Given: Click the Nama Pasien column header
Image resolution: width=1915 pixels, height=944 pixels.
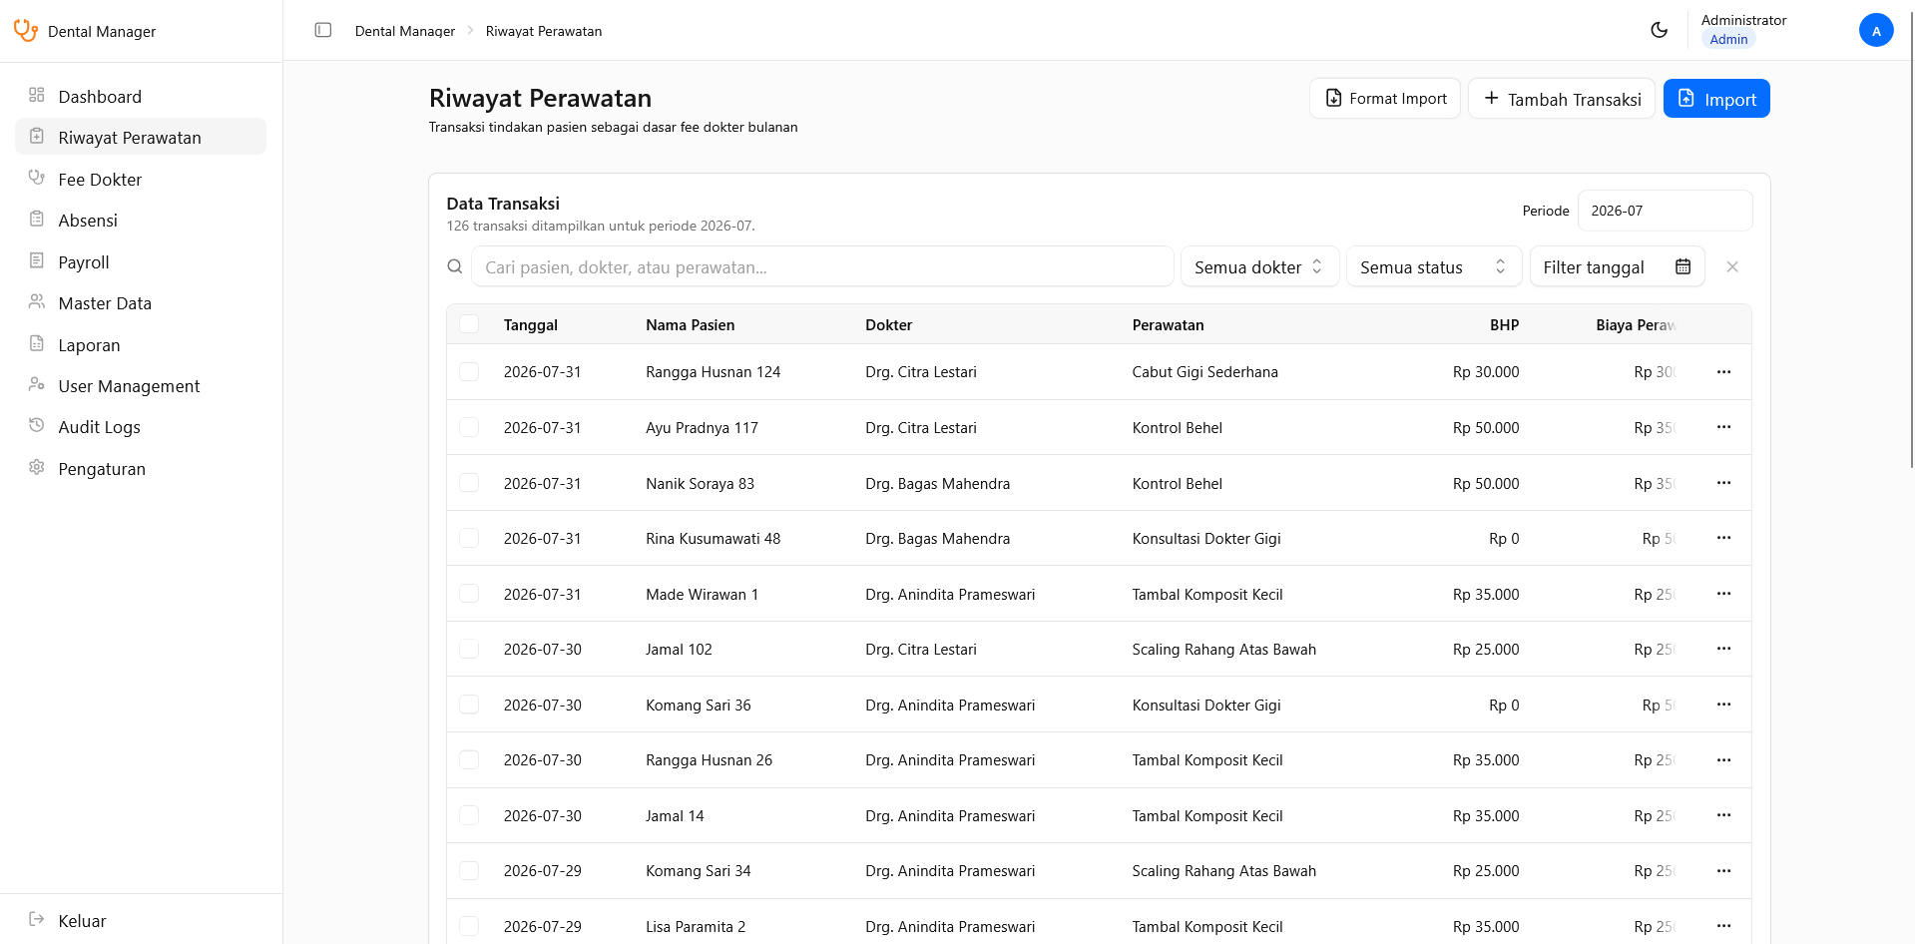Looking at the screenshot, I should pyautogui.click(x=691, y=324).
